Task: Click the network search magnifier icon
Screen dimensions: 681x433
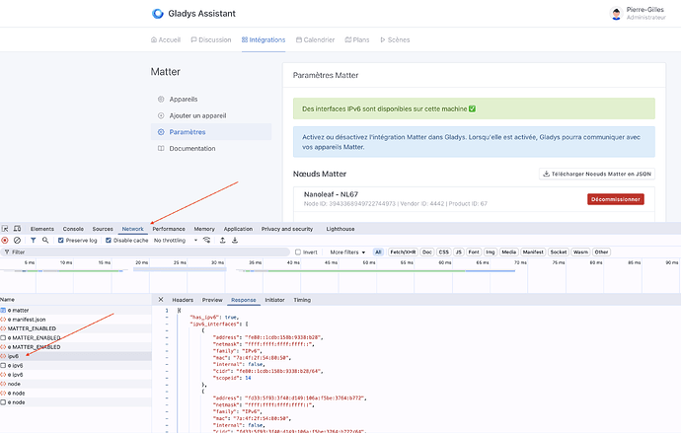Action: (x=45, y=240)
